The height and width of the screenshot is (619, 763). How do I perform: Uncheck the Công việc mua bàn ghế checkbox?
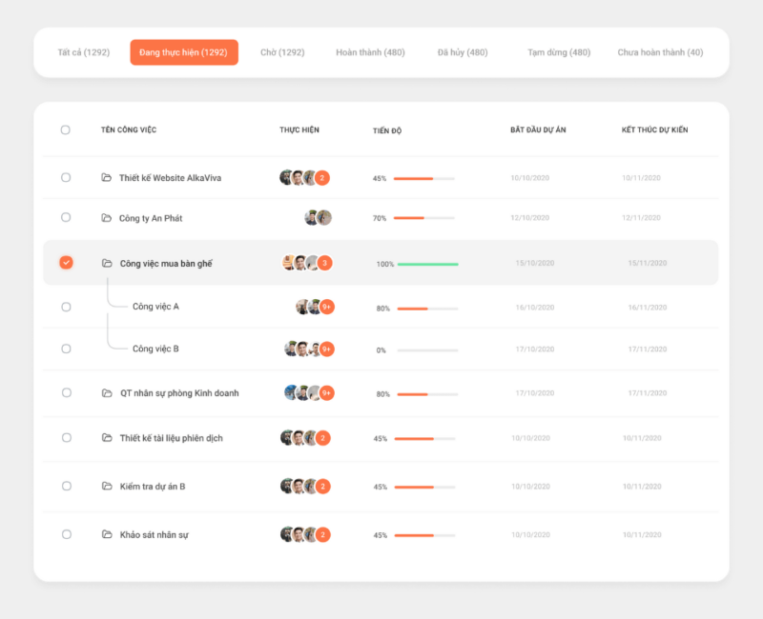pyautogui.click(x=66, y=263)
